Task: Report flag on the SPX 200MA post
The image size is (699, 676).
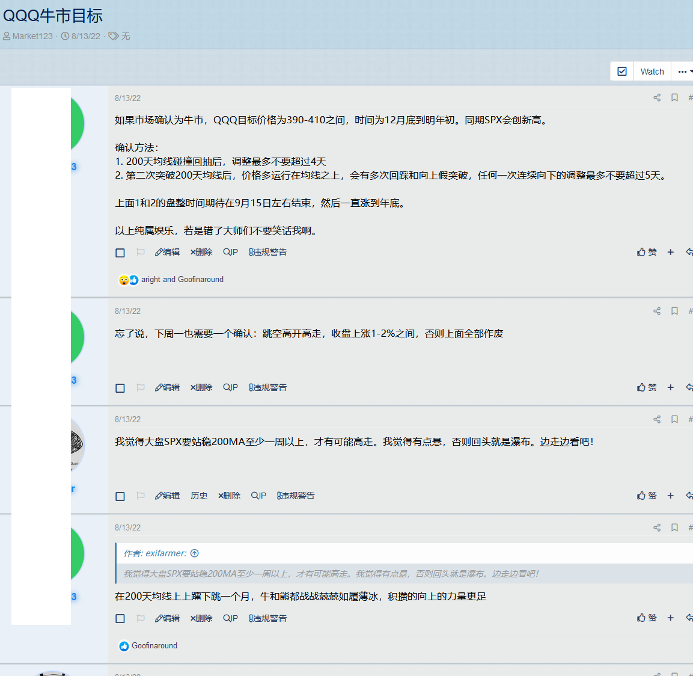Action: pyautogui.click(x=141, y=496)
